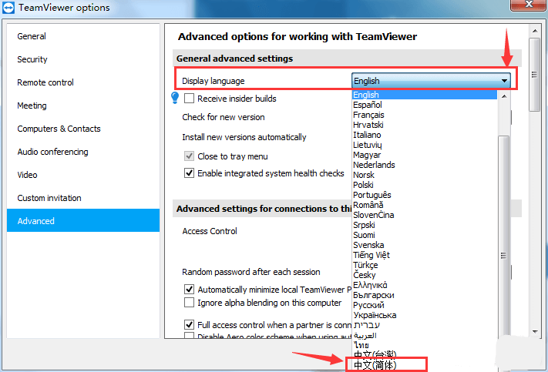The image size is (548, 372).
Task: Toggle Automatically minimize local TeamViewer Panel
Action: (x=189, y=290)
